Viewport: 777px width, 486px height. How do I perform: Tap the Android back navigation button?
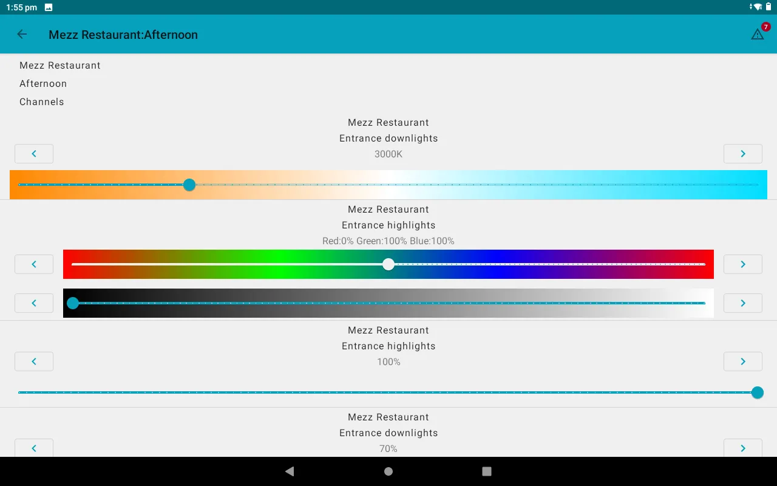point(290,471)
